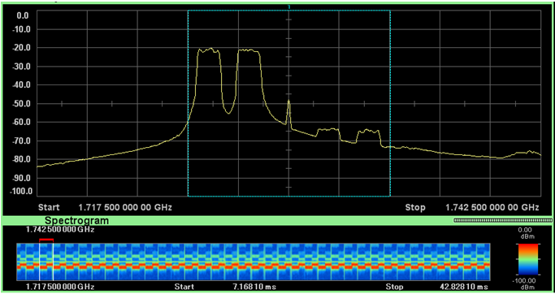The height and width of the screenshot is (294, 555).
Task: Click the dotted progress bar beside Spectrogram header
Action: 502,220
